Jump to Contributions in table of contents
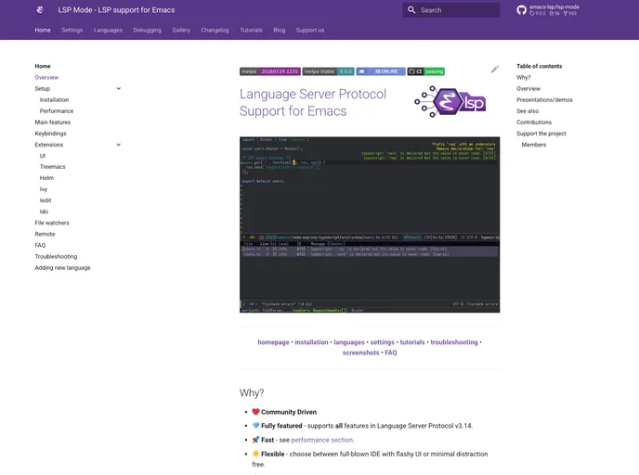Viewport: 639px width, 475px height. [534, 122]
